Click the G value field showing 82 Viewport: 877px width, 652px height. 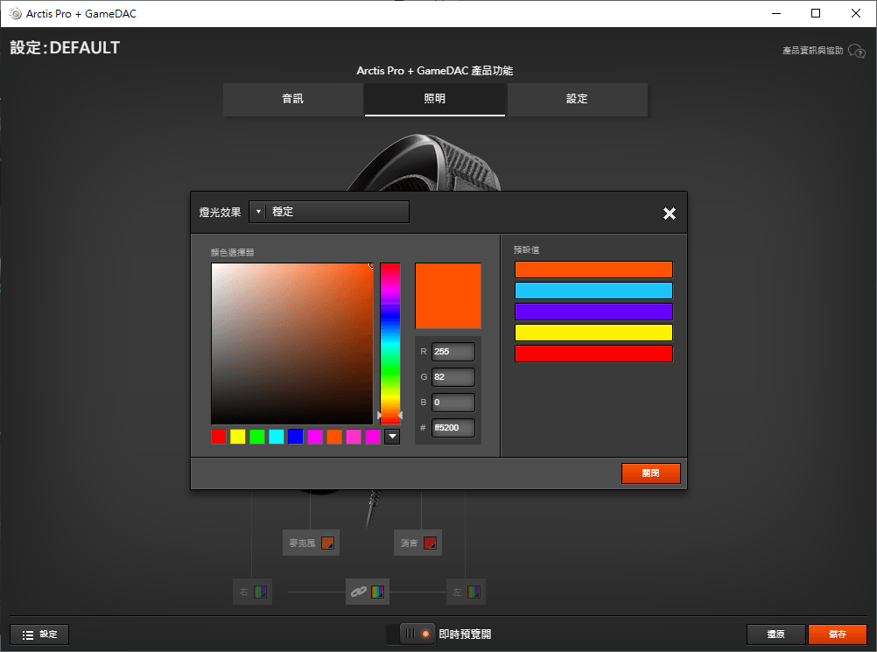[453, 377]
